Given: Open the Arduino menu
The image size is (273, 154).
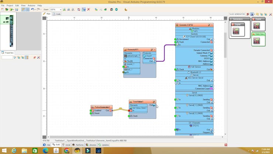Looking at the screenshot, I should pyautogui.click(x=31, y=6).
